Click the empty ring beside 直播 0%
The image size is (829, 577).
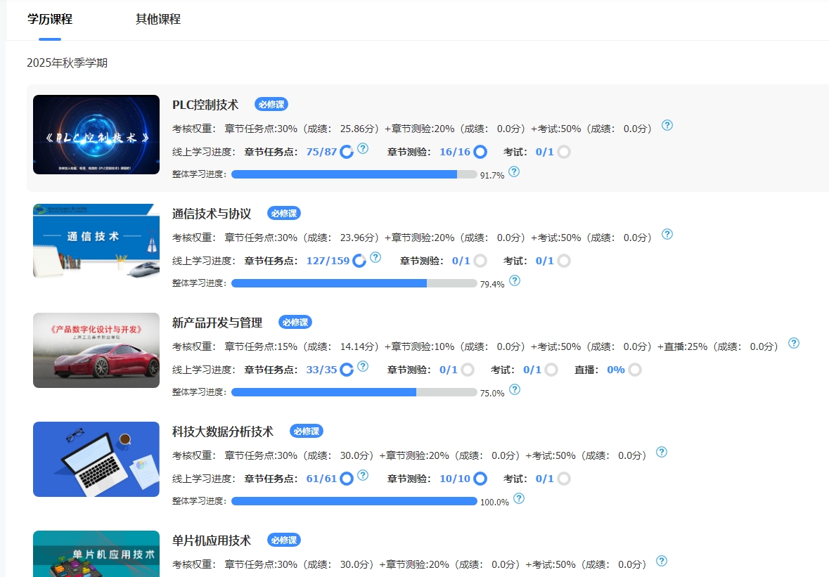coord(634,370)
